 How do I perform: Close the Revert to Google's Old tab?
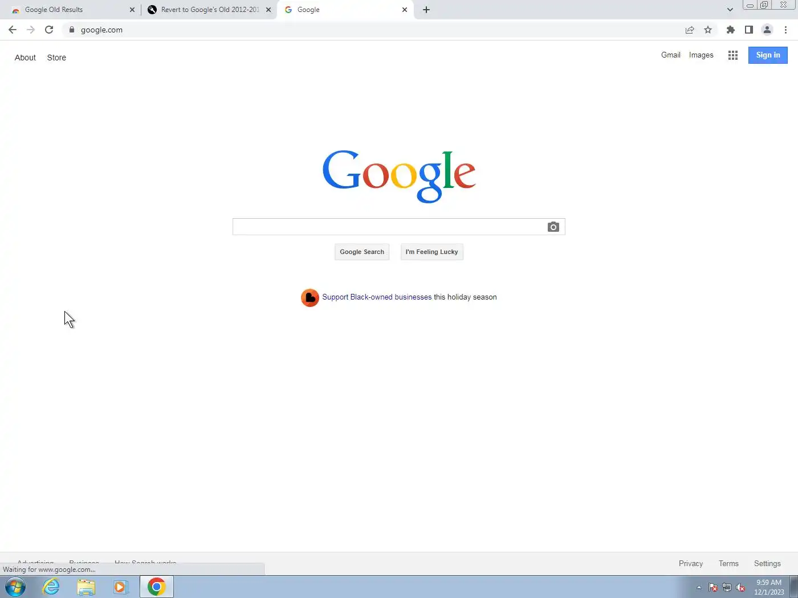click(x=268, y=10)
